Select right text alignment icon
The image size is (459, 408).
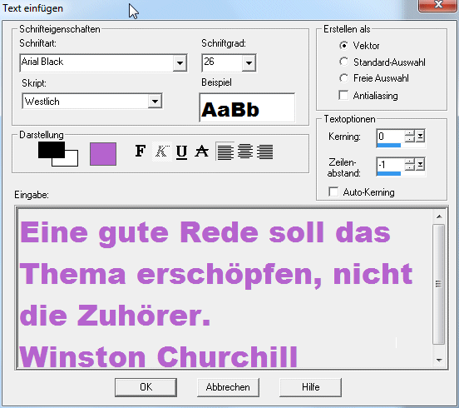pyautogui.click(x=265, y=152)
